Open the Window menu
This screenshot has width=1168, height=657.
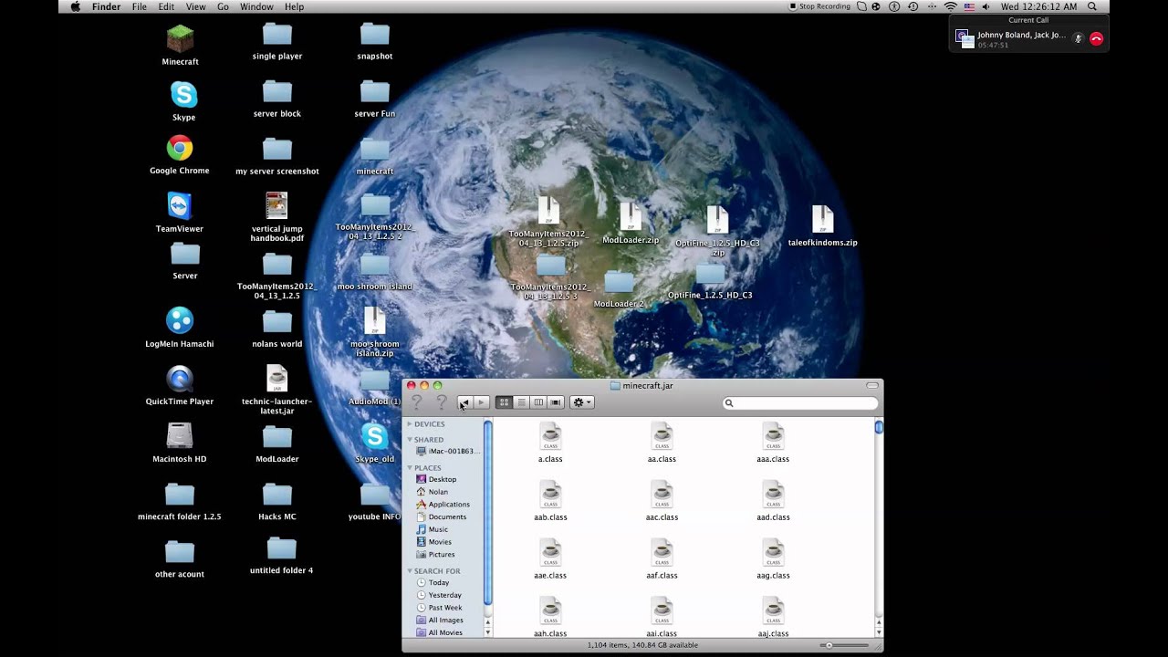256,6
